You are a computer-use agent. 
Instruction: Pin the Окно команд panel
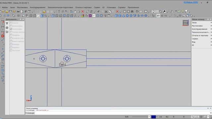[208, 108]
